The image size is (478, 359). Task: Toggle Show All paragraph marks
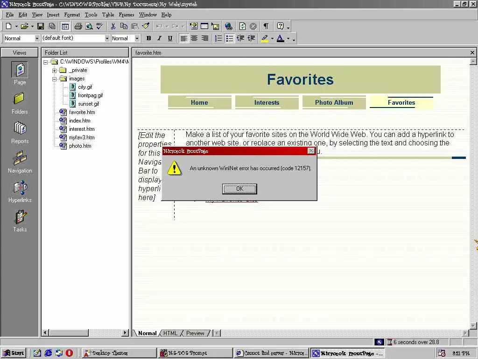[x=266, y=26]
